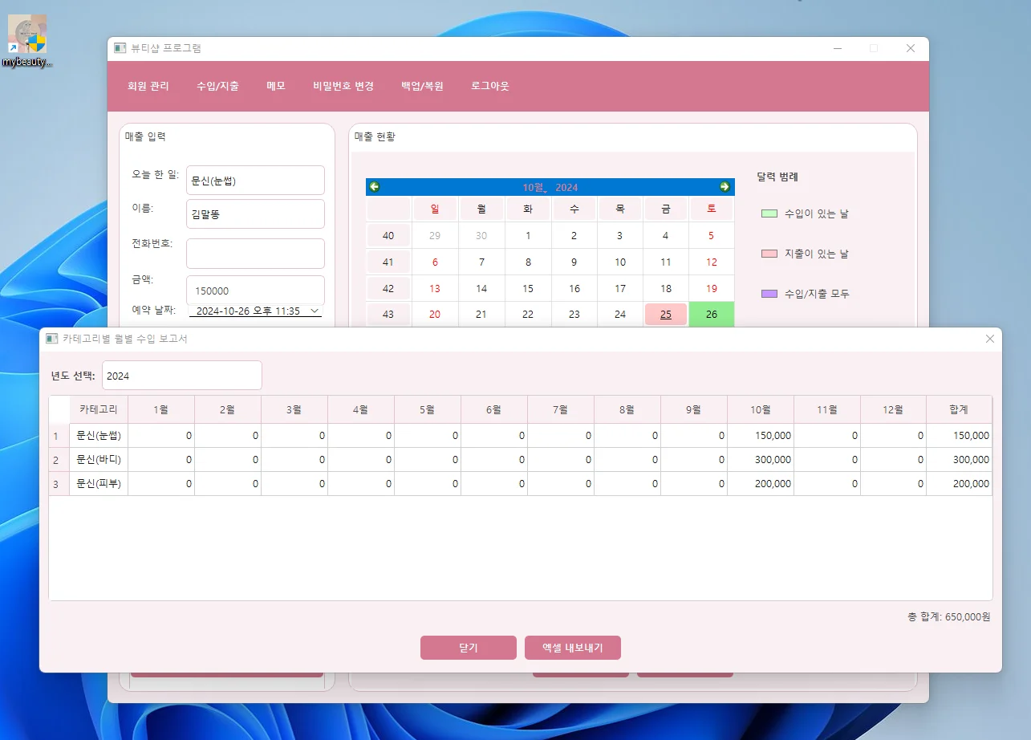Click the 2024 year in calendar header
This screenshot has height=740, width=1031.
(x=566, y=188)
